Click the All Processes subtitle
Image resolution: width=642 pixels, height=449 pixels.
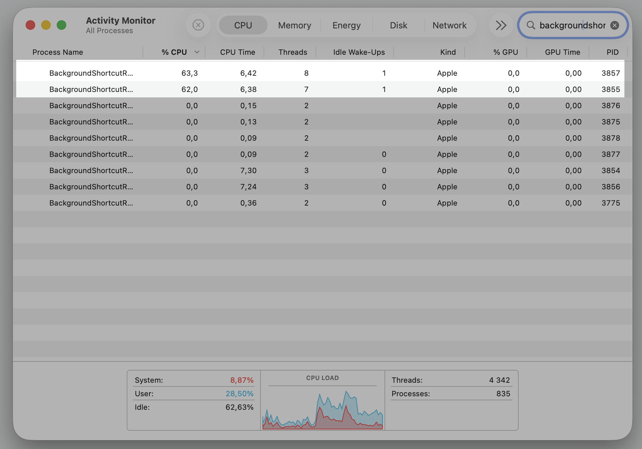pyautogui.click(x=109, y=31)
